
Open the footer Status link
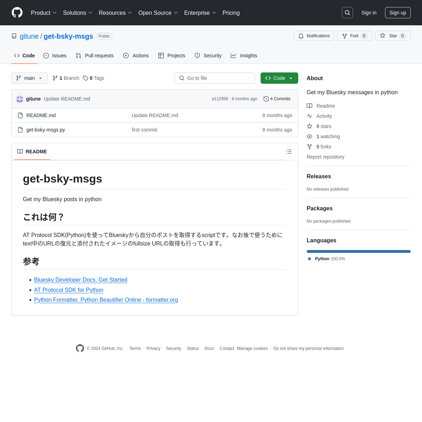(193, 349)
